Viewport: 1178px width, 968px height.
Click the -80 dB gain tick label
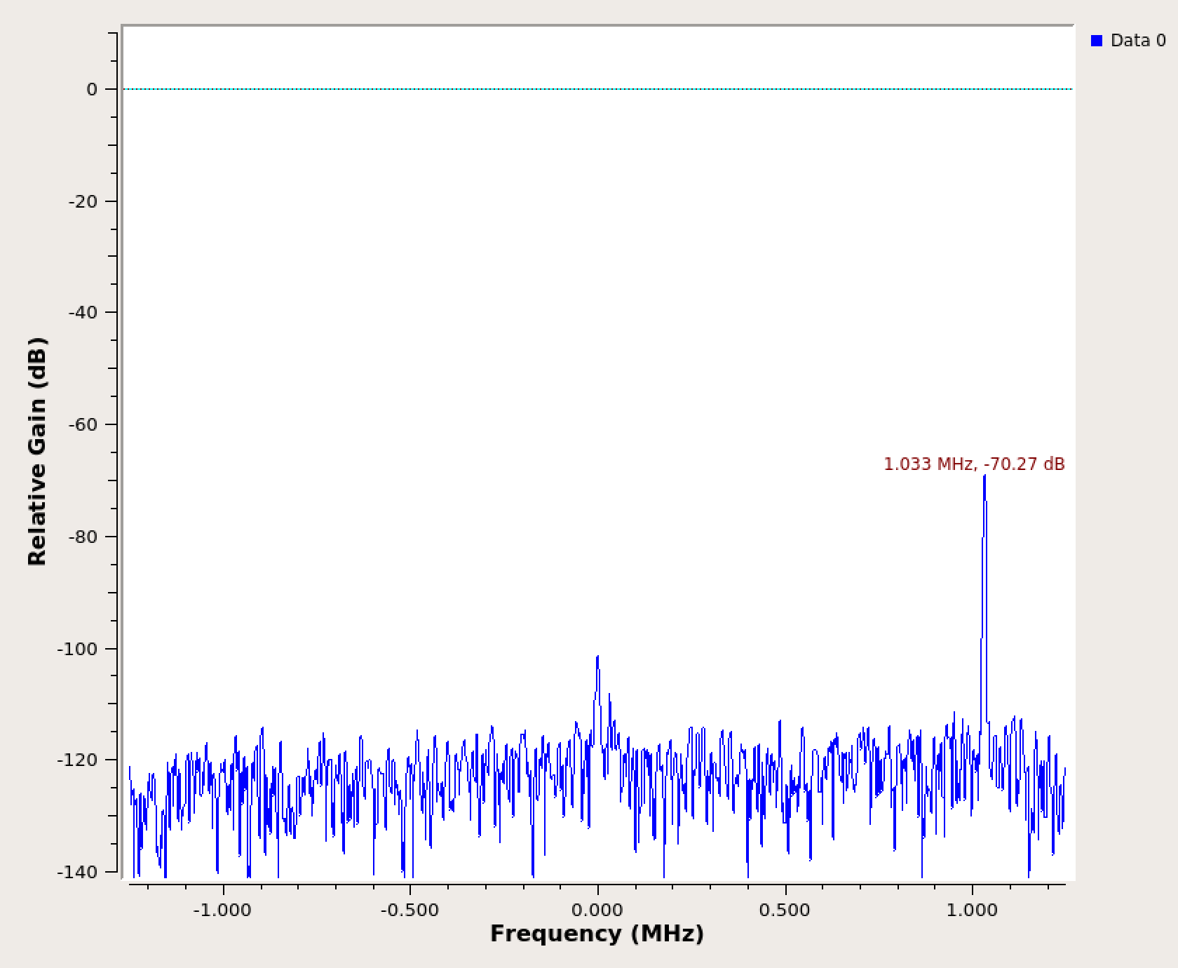[83, 537]
